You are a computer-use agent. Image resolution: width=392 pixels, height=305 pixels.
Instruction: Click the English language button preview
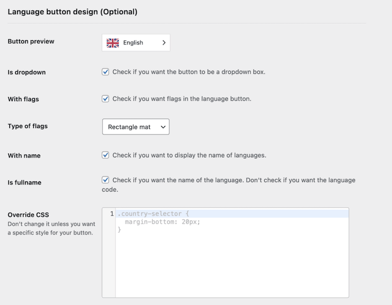point(136,43)
